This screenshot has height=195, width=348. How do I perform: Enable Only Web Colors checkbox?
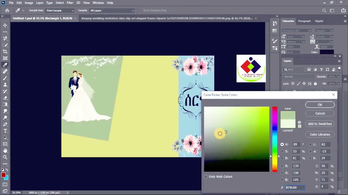(x=206, y=177)
